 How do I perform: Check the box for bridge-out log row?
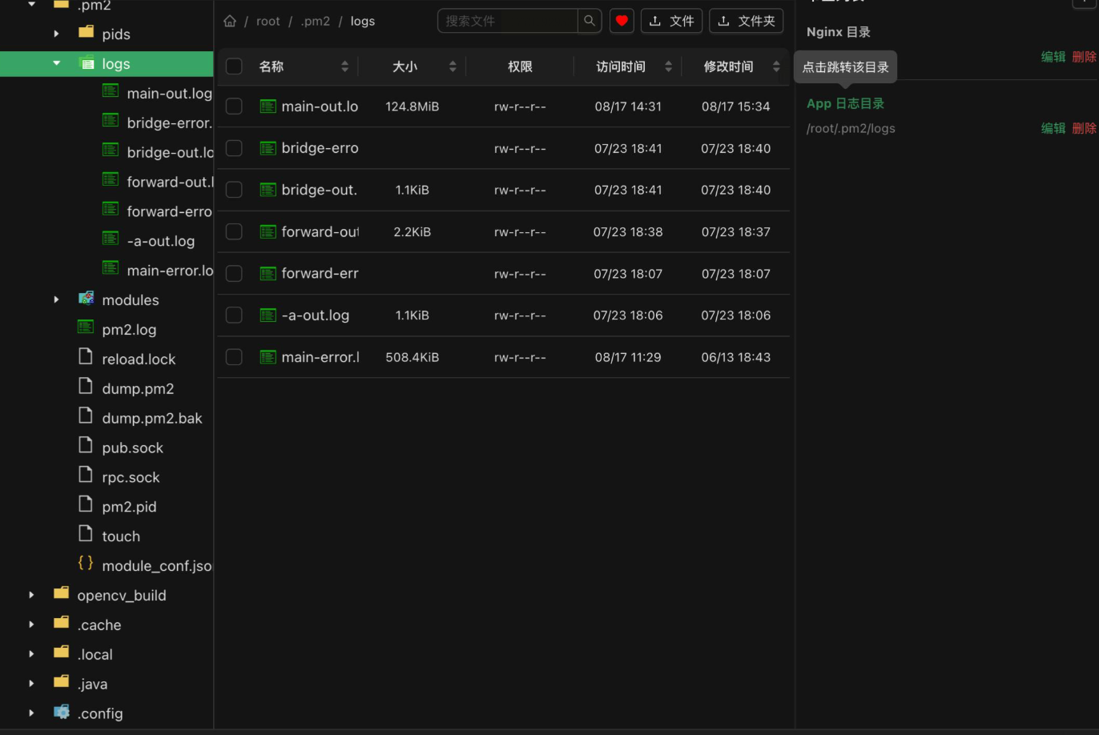234,190
